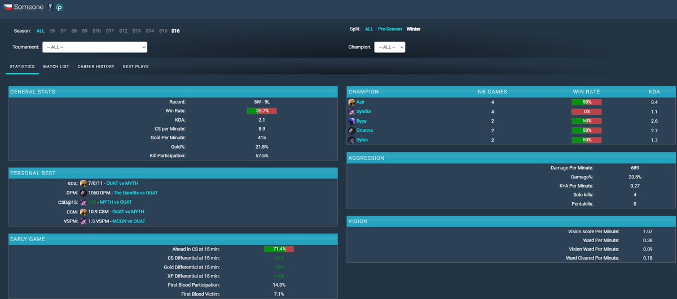The width and height of the screenshot is (677, 299).
Task: Switch to the Statistics tab
Action: pyautogui.click(x=22, y=66)
